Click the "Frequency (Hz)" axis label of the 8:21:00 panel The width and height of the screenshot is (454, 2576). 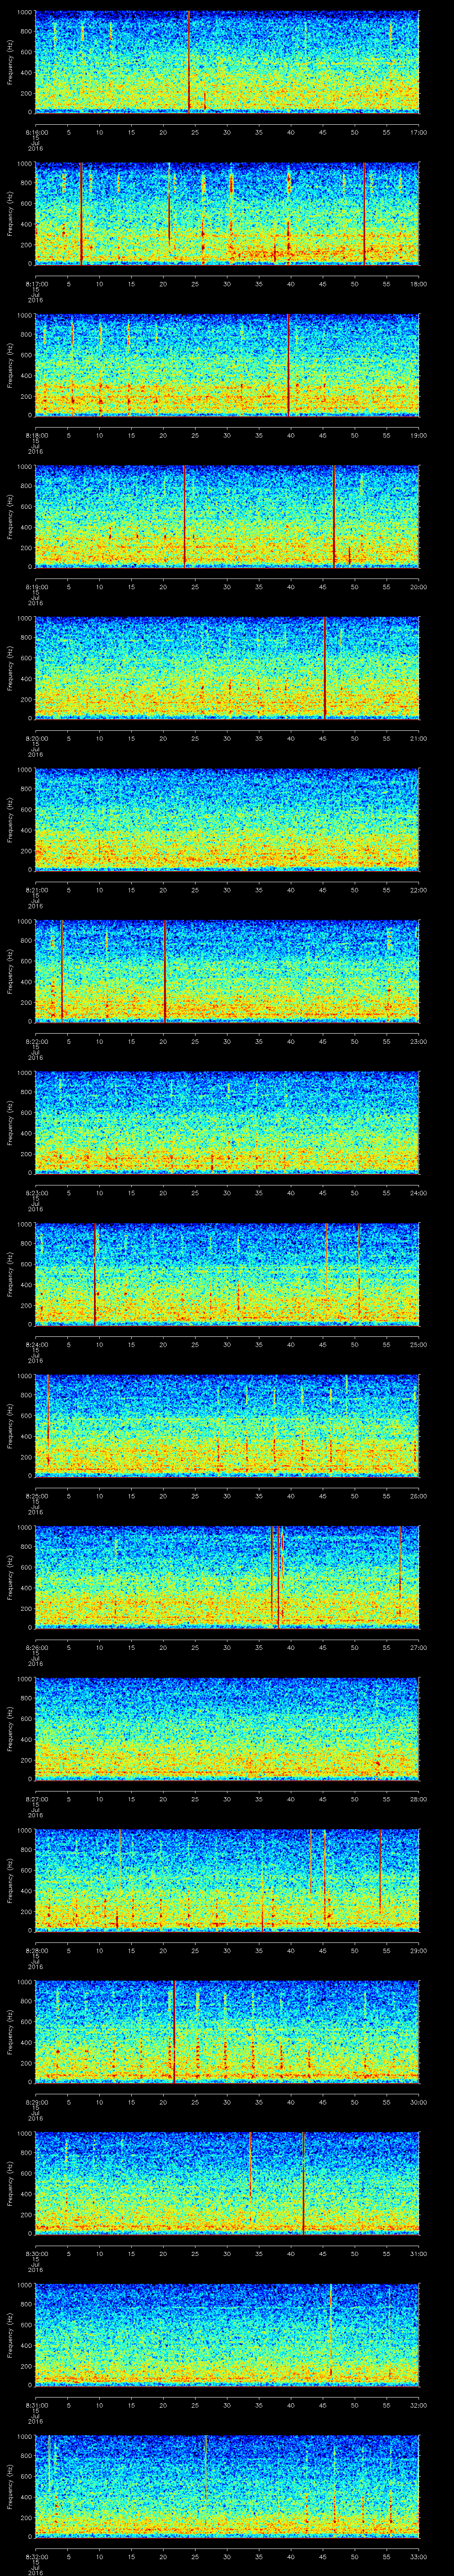click(10, 820)
